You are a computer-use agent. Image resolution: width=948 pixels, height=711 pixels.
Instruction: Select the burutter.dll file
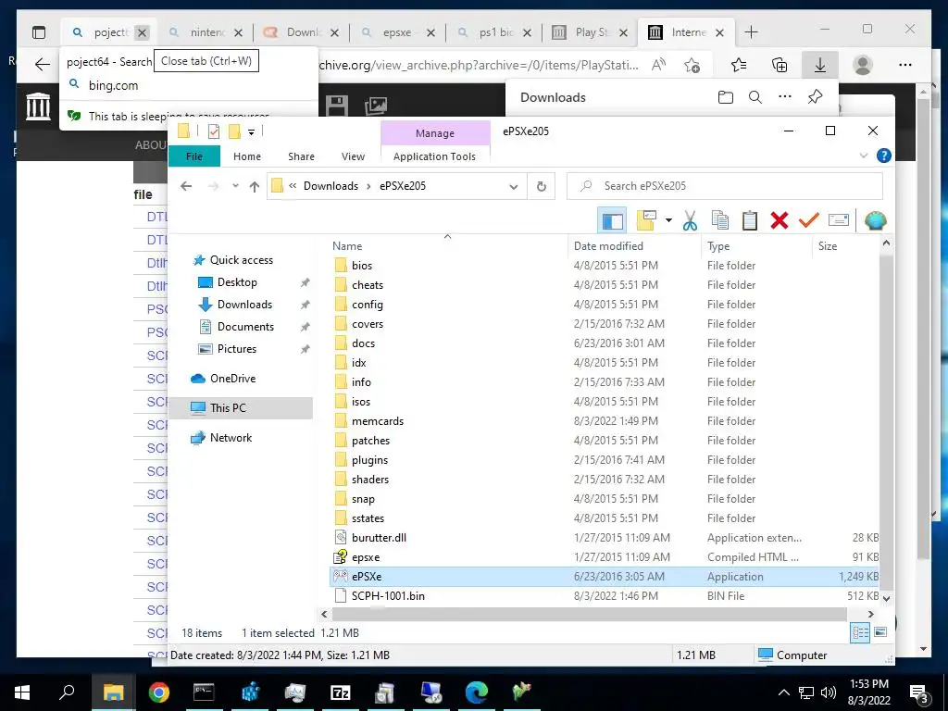[x=379, y=538]
